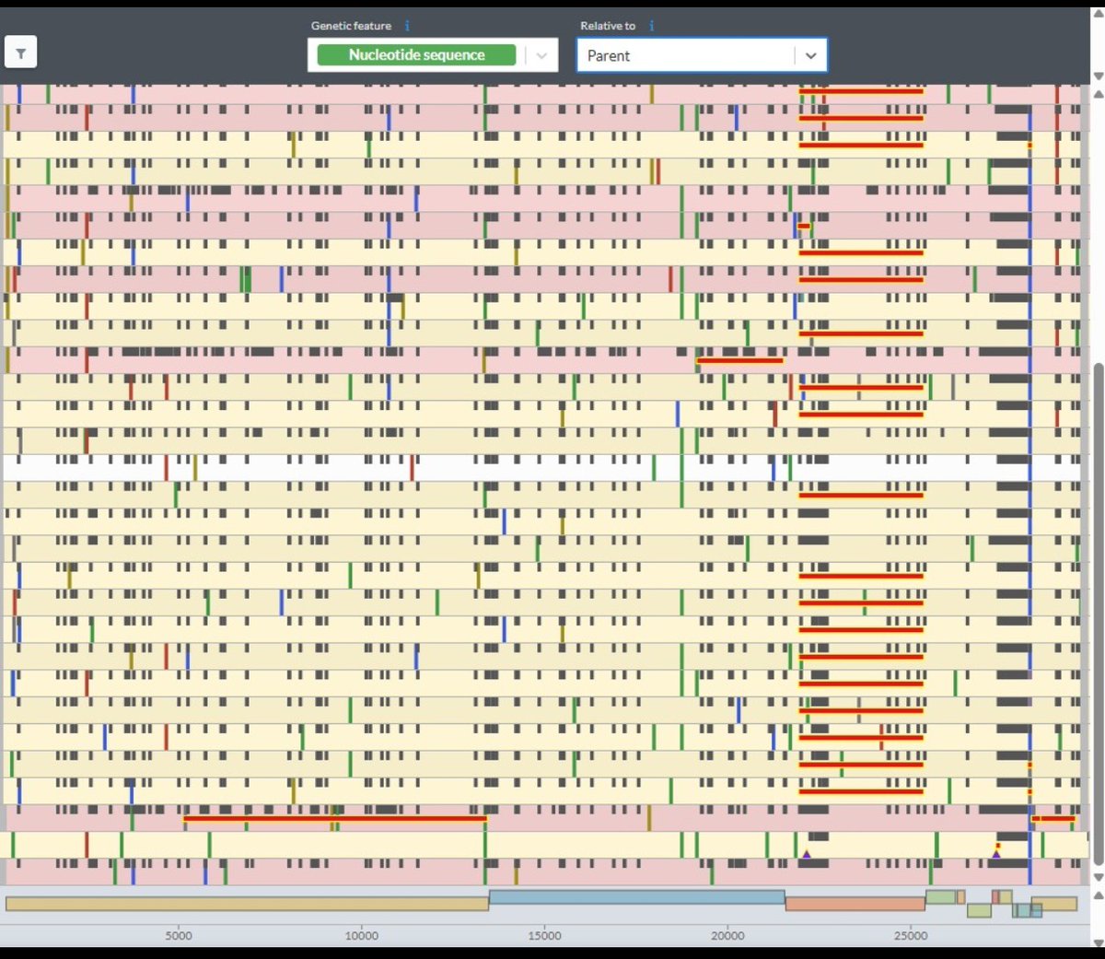This screenshot has width=1105, height=959.
Task: Show info for Relative to
Action: 651,26
